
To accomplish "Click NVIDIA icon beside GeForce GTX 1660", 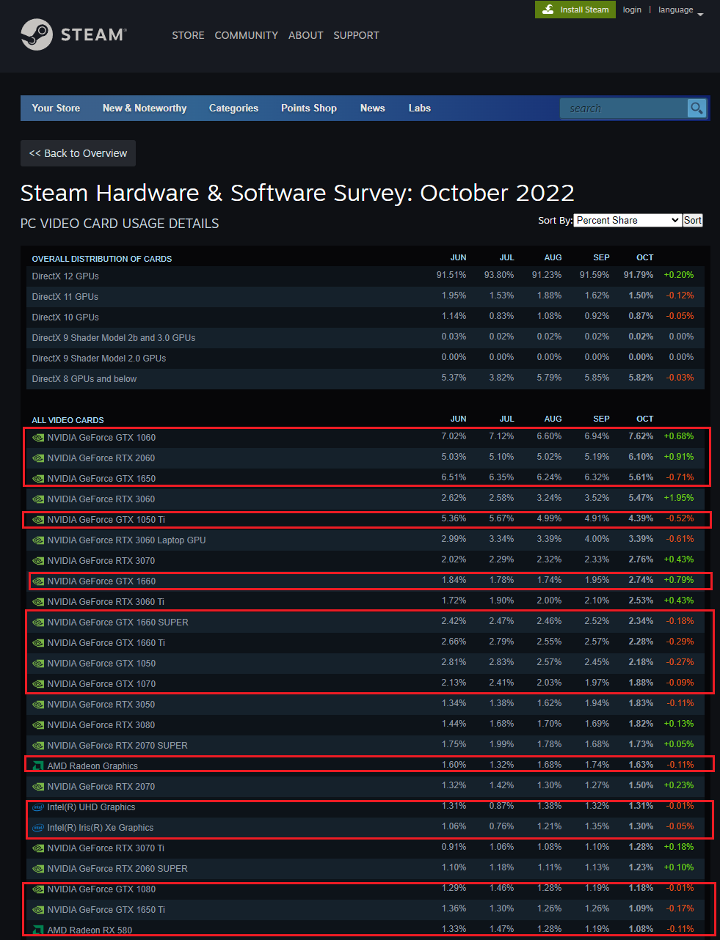I will (x=38, y=581).
